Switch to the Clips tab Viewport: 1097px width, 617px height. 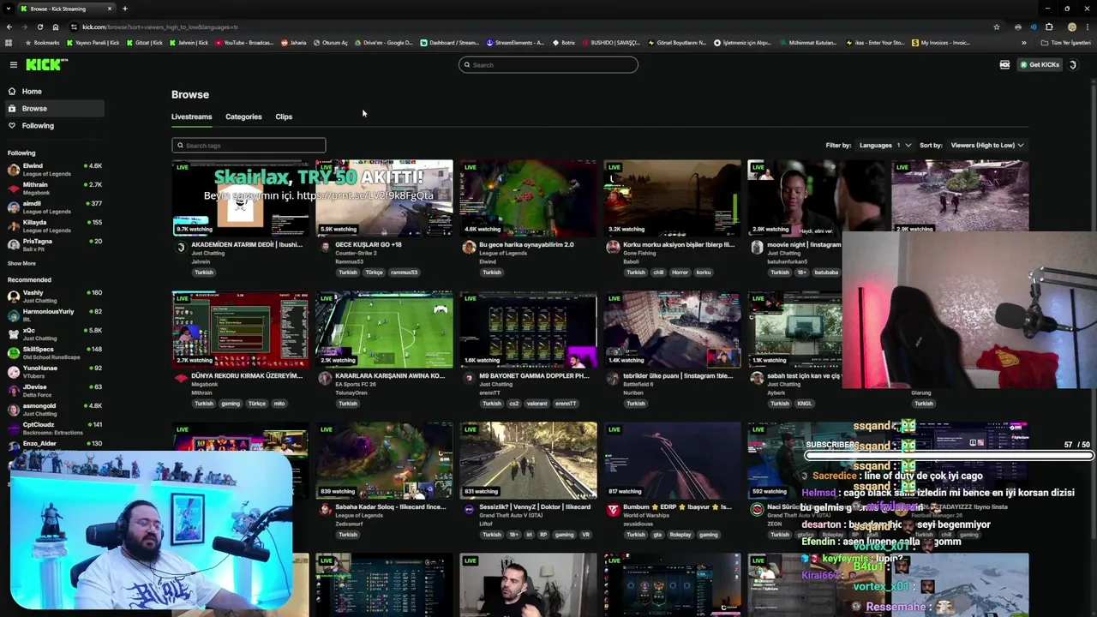(x=284, y=117)
